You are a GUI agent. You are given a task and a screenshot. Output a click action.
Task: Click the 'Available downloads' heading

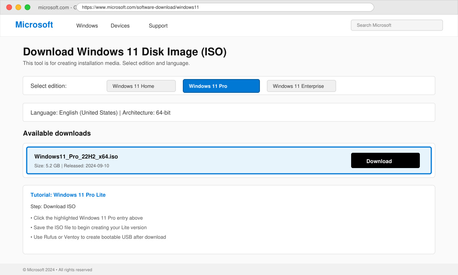[57, 133]
